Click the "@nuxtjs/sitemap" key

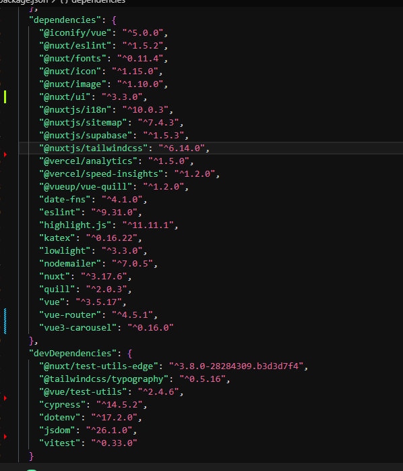tap(84, 123)
